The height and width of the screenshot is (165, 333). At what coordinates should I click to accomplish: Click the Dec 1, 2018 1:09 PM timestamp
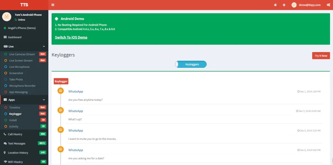[309, 91]
